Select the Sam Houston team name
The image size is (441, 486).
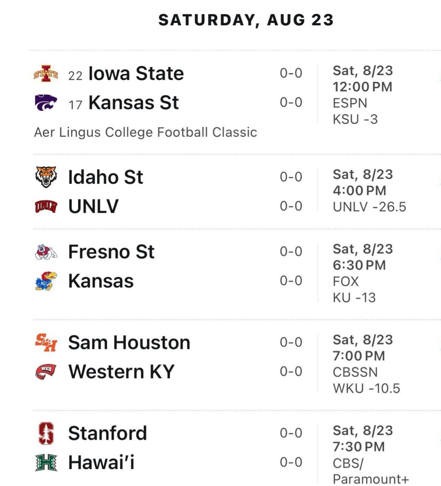click(x=129, y=343)
